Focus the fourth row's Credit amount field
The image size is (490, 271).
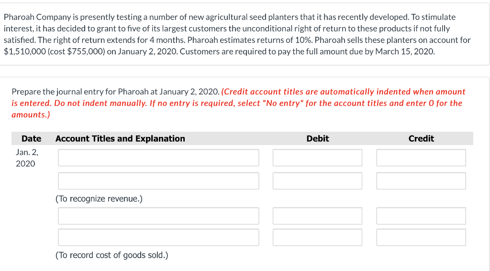point(421,237)
